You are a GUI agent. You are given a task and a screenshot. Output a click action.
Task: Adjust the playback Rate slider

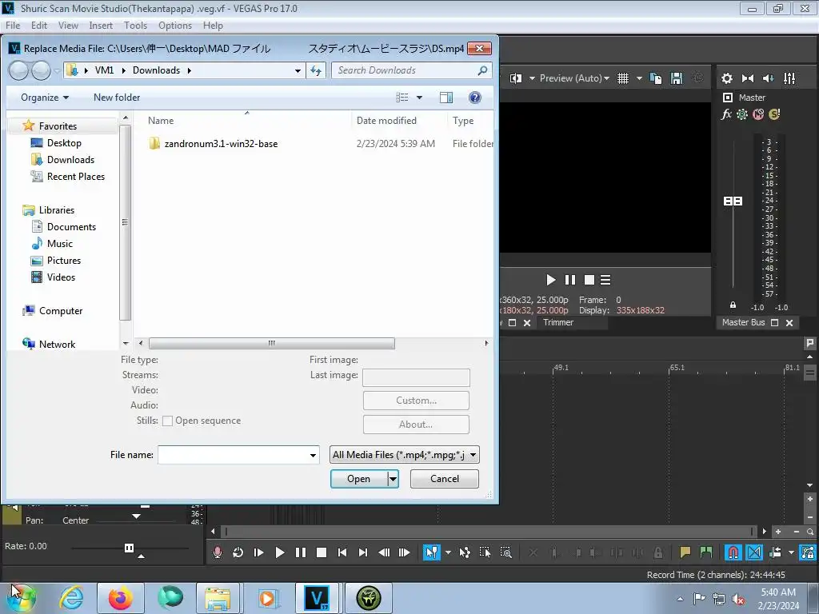click(129, 548)
